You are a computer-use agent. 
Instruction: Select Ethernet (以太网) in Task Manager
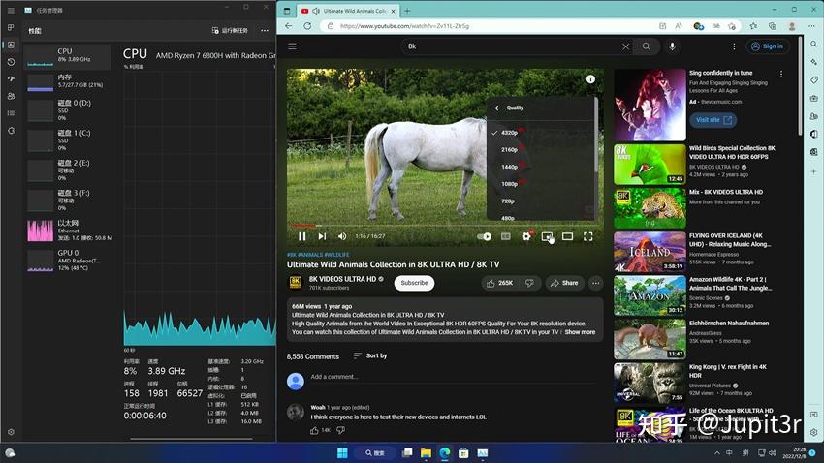[67, 231]
